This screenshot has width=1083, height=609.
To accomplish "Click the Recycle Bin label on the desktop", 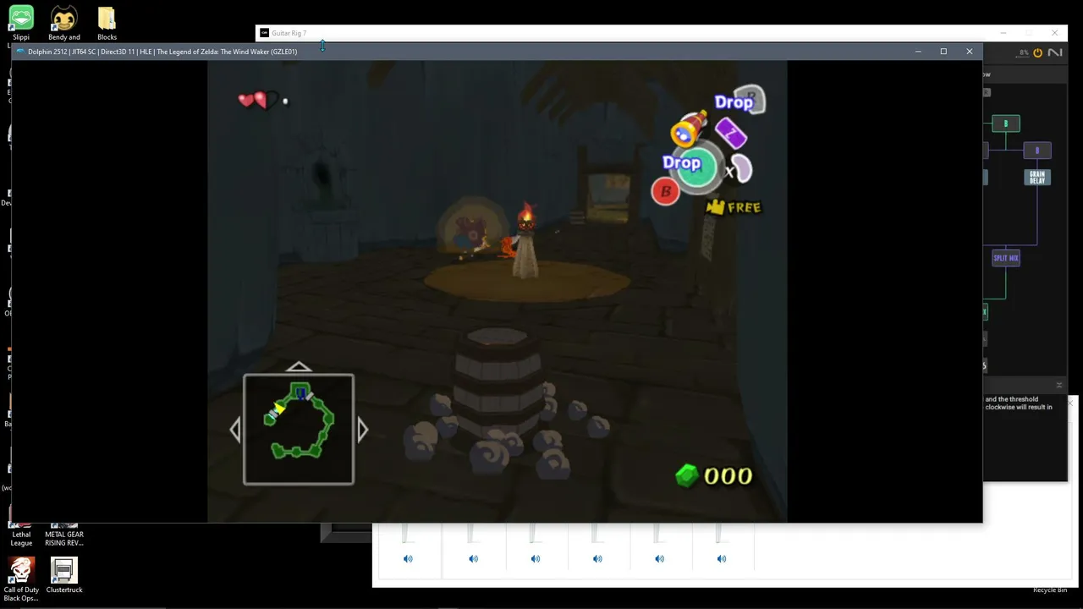I will (x=1050, y=590).
